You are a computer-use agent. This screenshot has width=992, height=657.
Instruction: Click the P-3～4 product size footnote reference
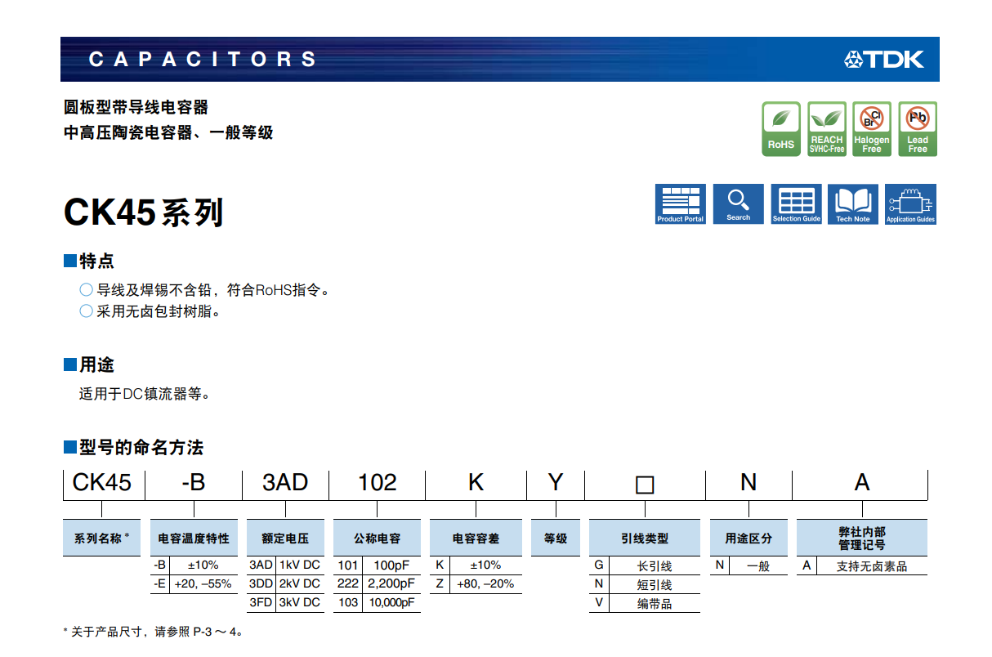(217, 632)
